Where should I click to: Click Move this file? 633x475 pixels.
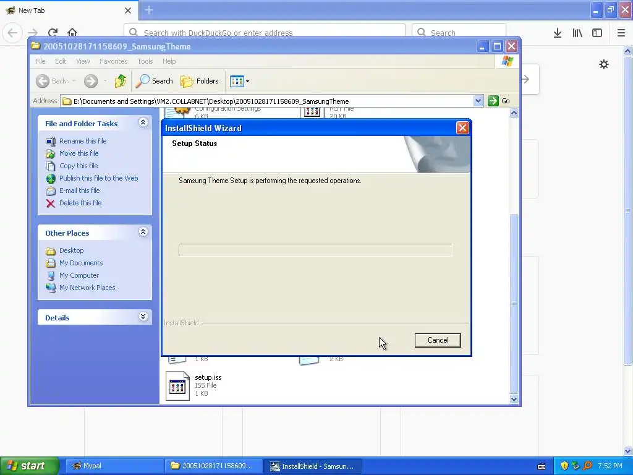[x=79, y=153]
